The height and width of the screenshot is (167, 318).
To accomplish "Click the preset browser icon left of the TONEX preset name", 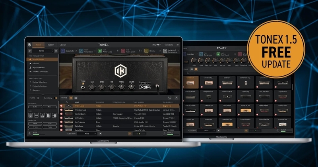I will [30, 51].
